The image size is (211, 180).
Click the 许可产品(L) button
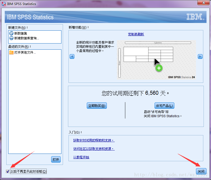point(164,106)
